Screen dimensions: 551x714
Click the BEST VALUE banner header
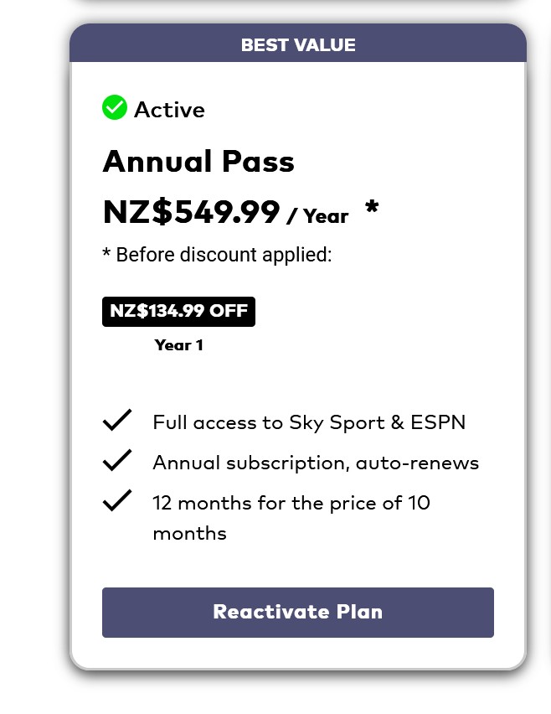[x=298, y=45]
